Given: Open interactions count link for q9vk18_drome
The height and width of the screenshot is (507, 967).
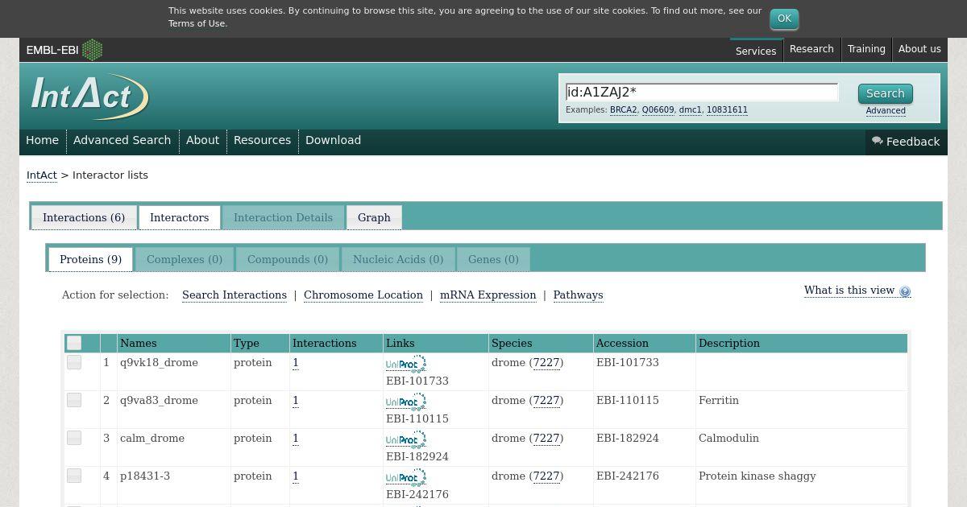Looking at the screenshot, I should pyautogui.click(x=296, y=362).
